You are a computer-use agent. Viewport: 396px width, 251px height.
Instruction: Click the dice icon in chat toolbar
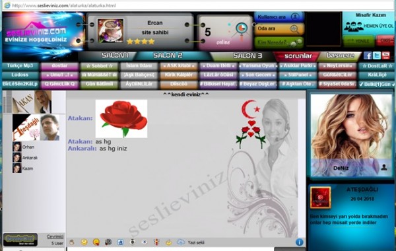click(x=108, y=242)
